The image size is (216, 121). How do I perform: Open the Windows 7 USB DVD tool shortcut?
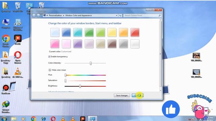point(18,25)
